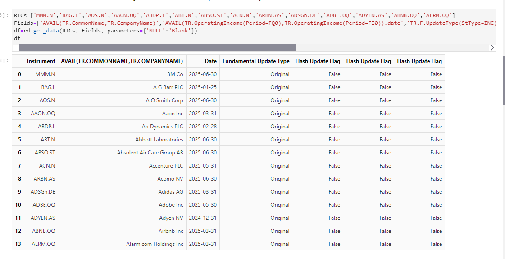Click the 2024-12-31 date for ADYEN.AS

point(203,218)
